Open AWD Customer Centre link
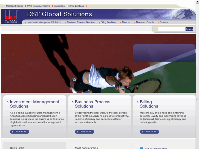Screen dimensions: 199x149 click(x=38, y=6)
